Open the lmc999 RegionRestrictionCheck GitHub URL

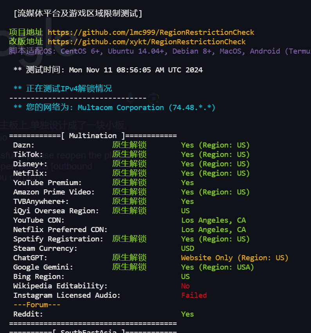pyautogui.click(x=151, y=32)
